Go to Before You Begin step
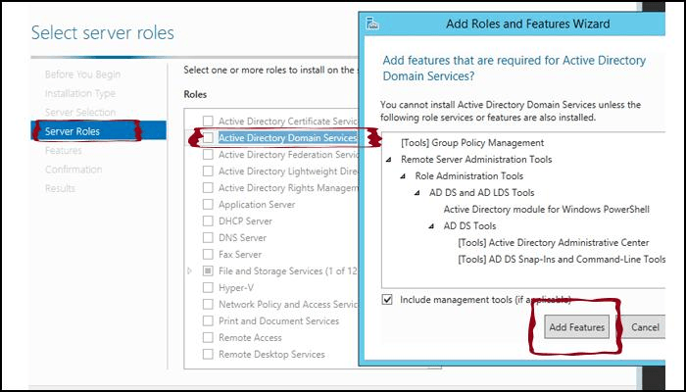686x392 pixels. pos(82,74)
